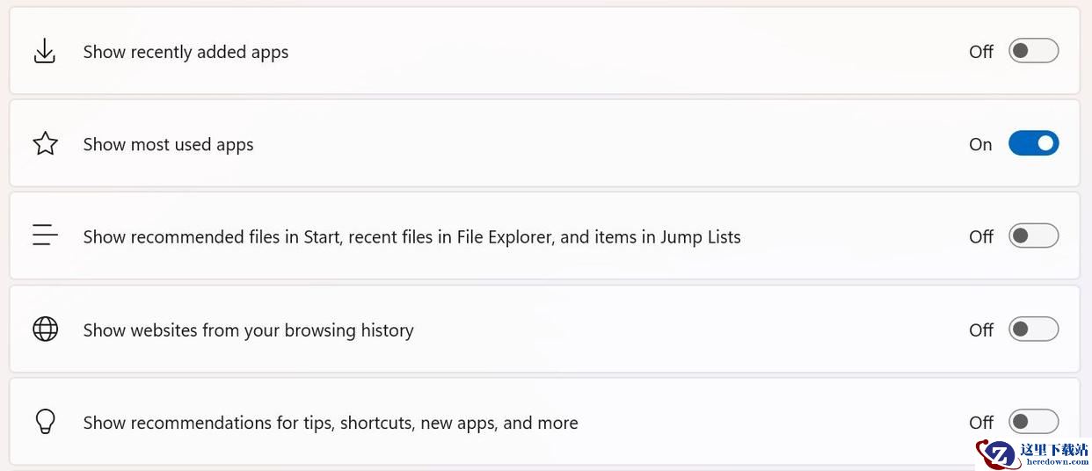The width and height of the screenshot is (1092, 471).
Task: Enable the Show recently added apps toggle
Action: tap(1033, 51)
